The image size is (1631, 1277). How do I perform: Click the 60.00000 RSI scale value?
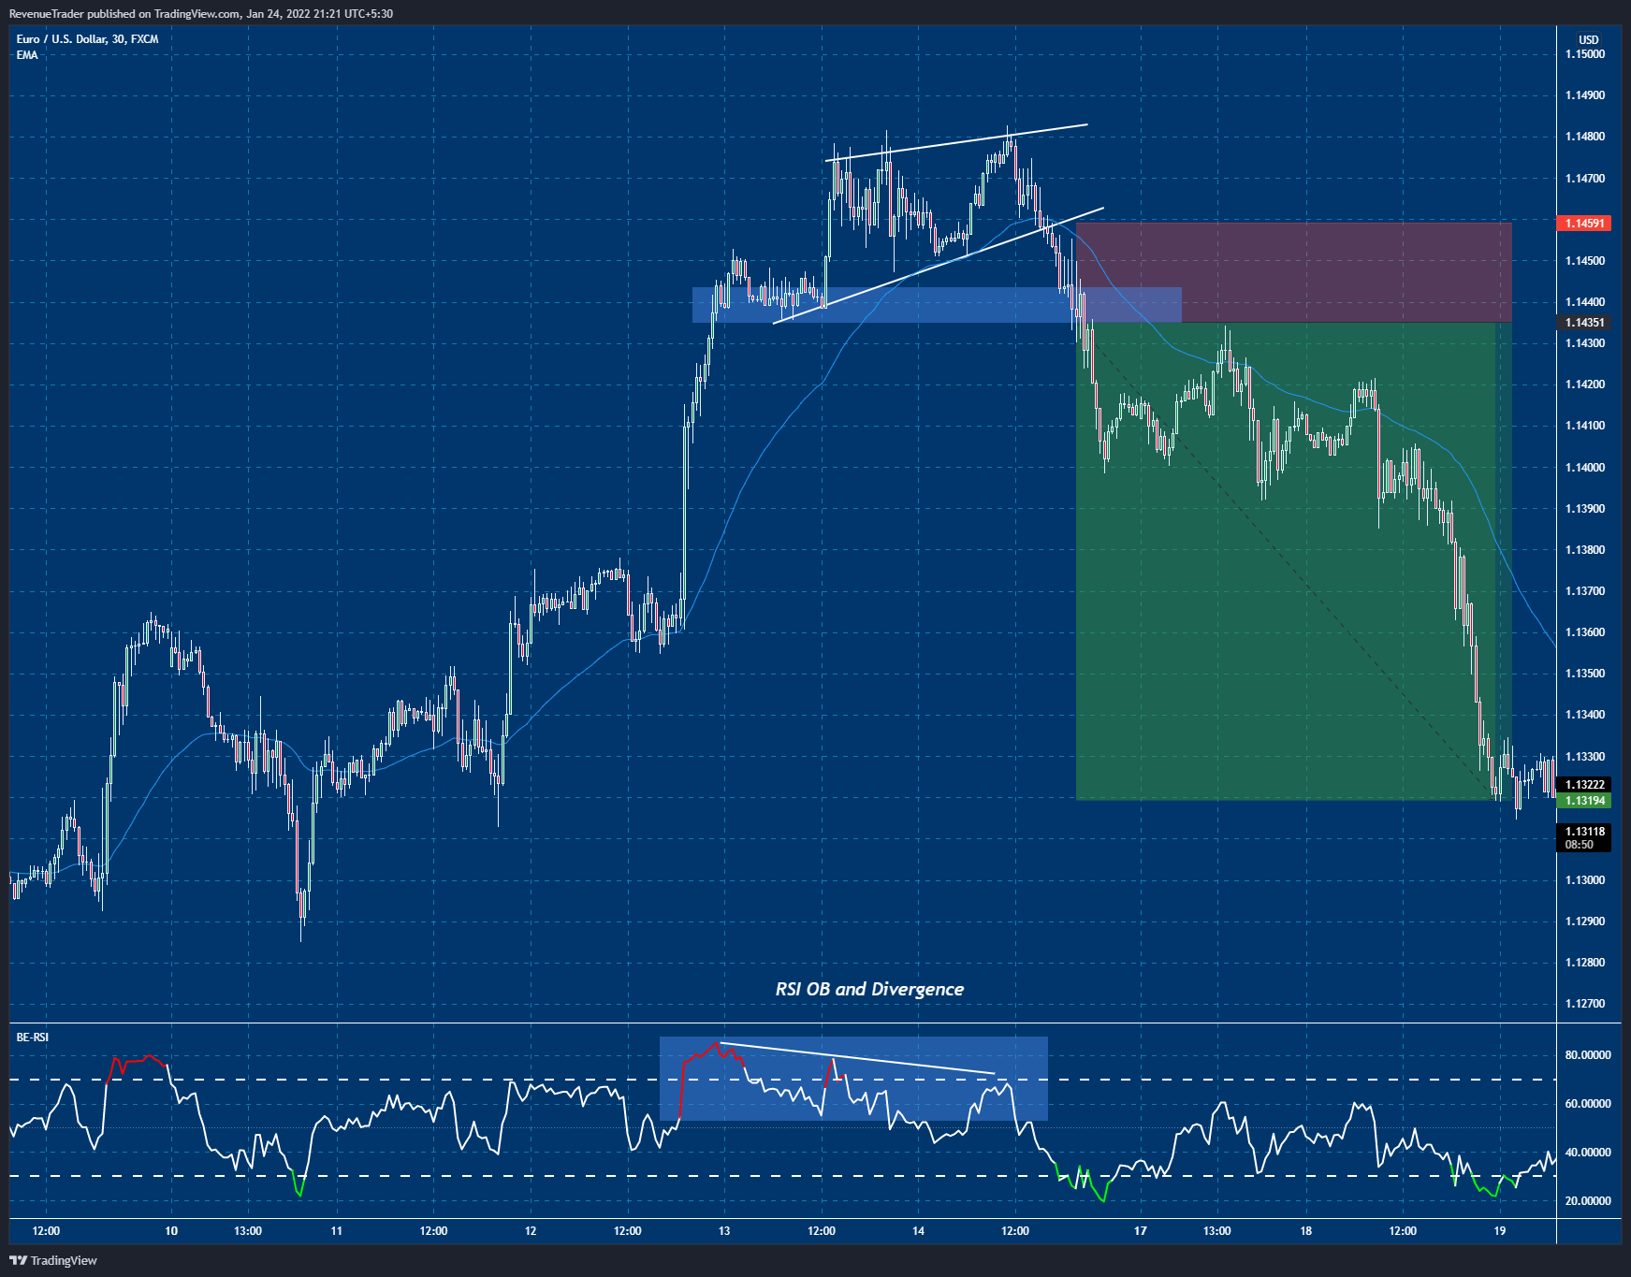pyautogui.click(x=1588, y=1104)
